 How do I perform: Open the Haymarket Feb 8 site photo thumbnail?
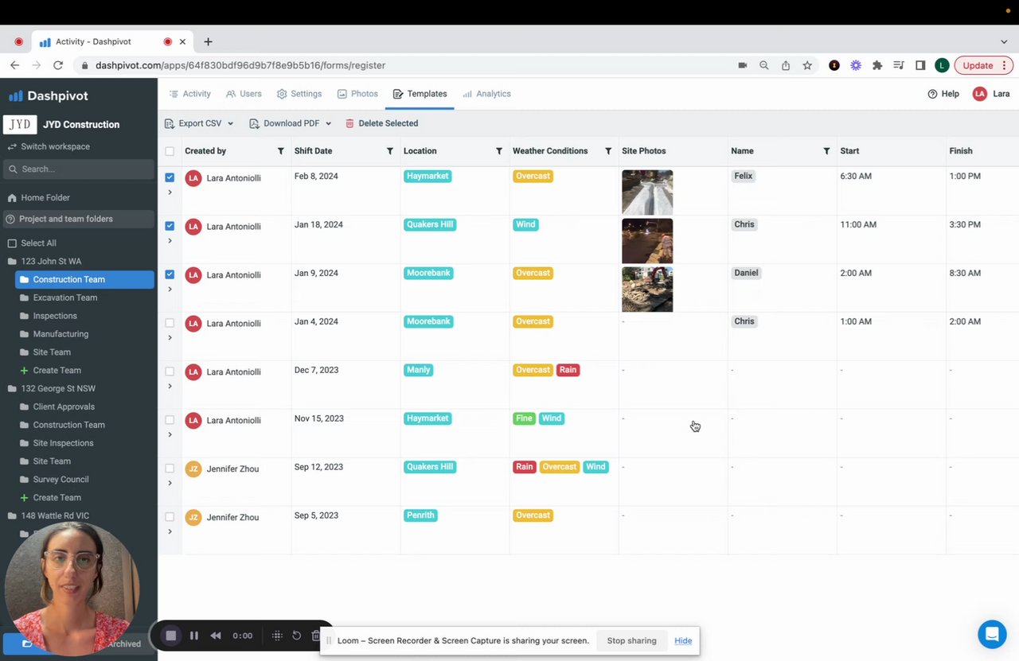point(647,192)
